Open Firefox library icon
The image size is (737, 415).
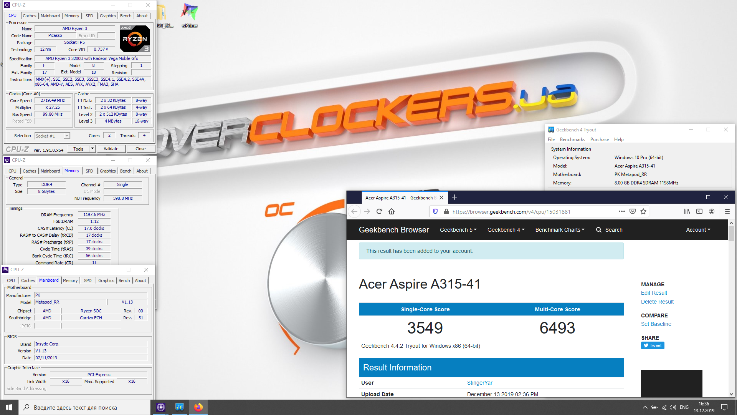tap(687, 211)
